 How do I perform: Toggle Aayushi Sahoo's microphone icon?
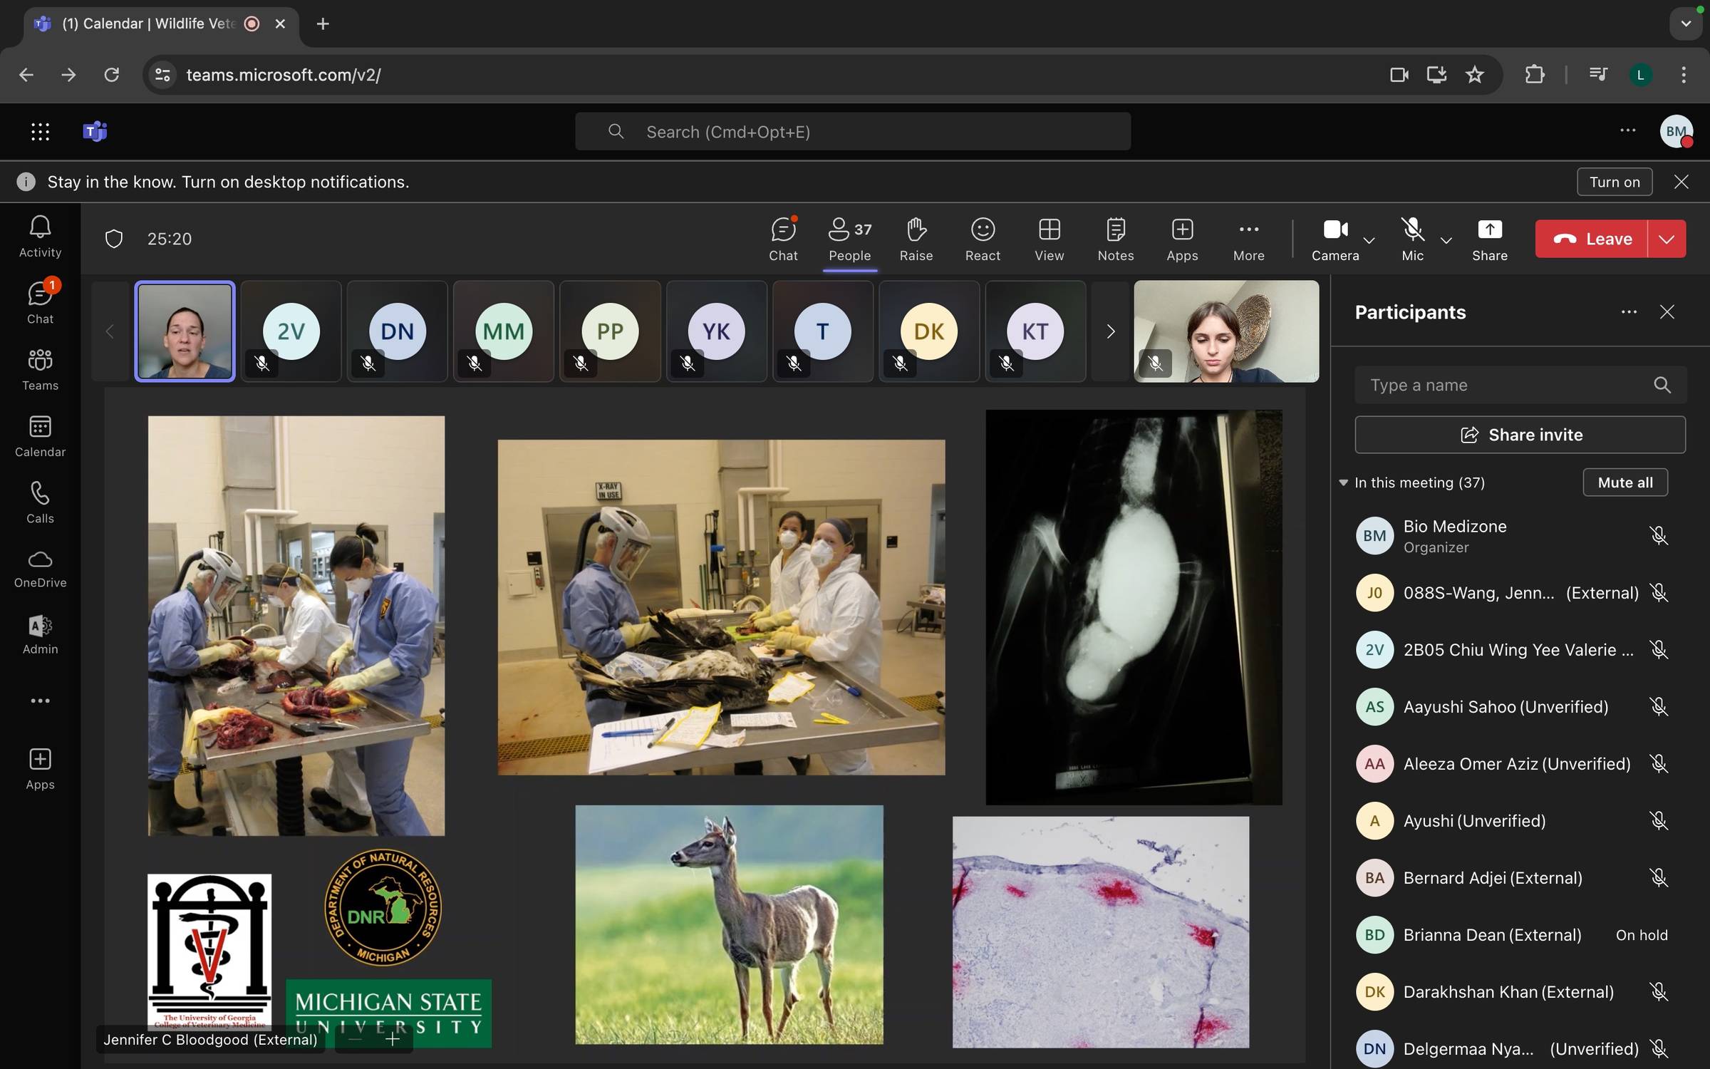[x=1658, y=706]
